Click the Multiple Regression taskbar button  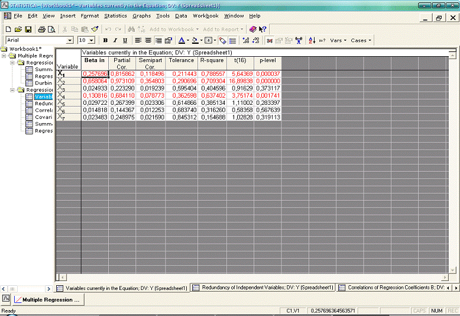coord(47,300)
